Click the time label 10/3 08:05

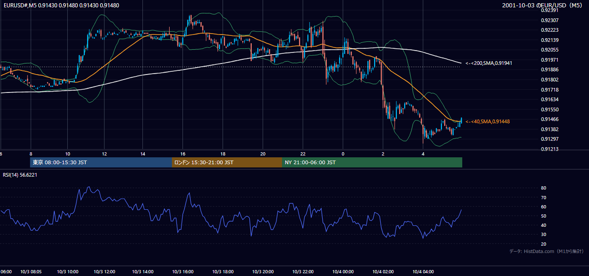[x=31, y=272]
